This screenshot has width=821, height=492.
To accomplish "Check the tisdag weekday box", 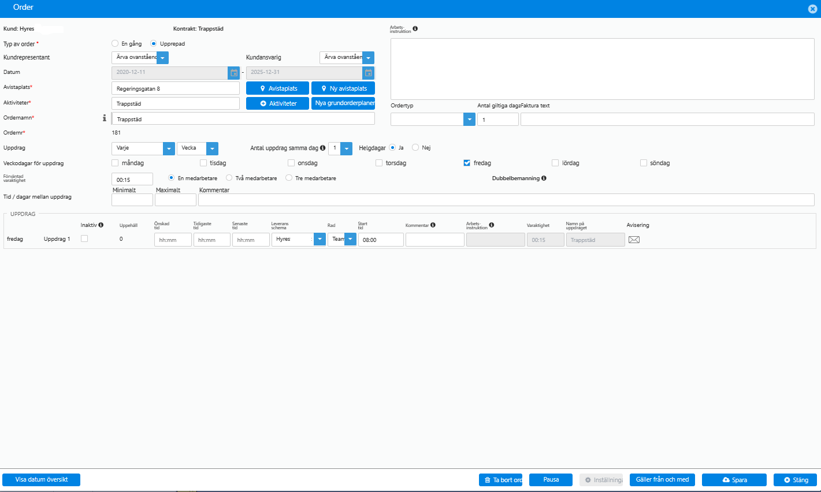I will [203, 163].
